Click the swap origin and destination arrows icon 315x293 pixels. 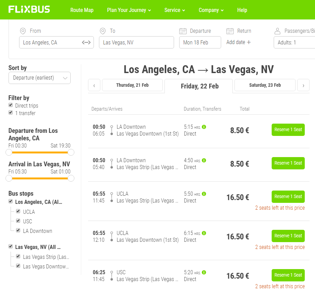coord(86,42)
